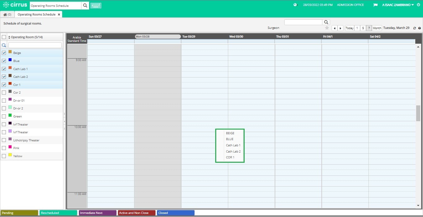Image resolution: width=423 pixels, height=217 pixels.
Task: Open the Home tab
Action: click(7, 14)
